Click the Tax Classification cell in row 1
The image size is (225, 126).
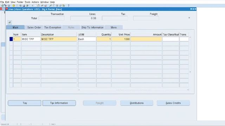point(171,39)
